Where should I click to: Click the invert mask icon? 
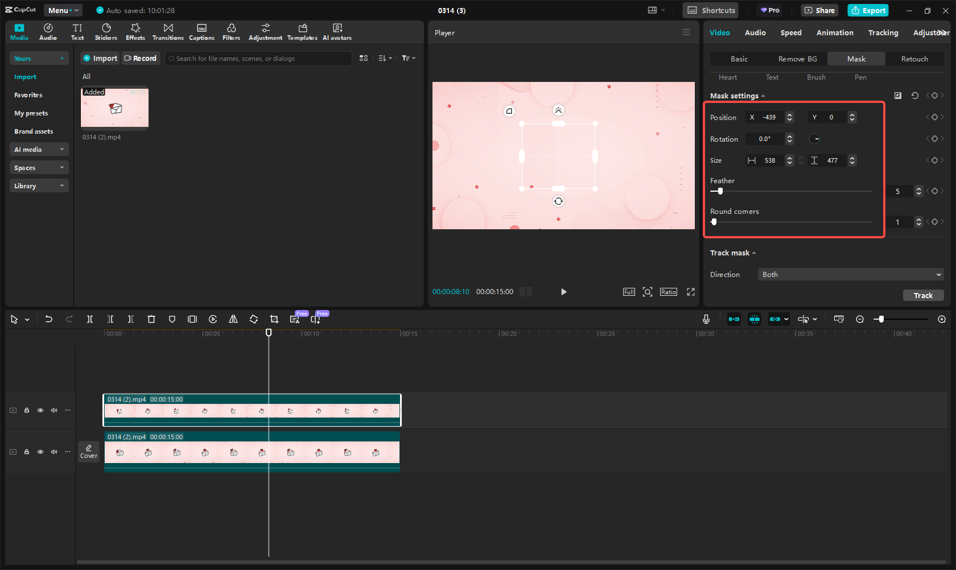[x=898, y=96]
